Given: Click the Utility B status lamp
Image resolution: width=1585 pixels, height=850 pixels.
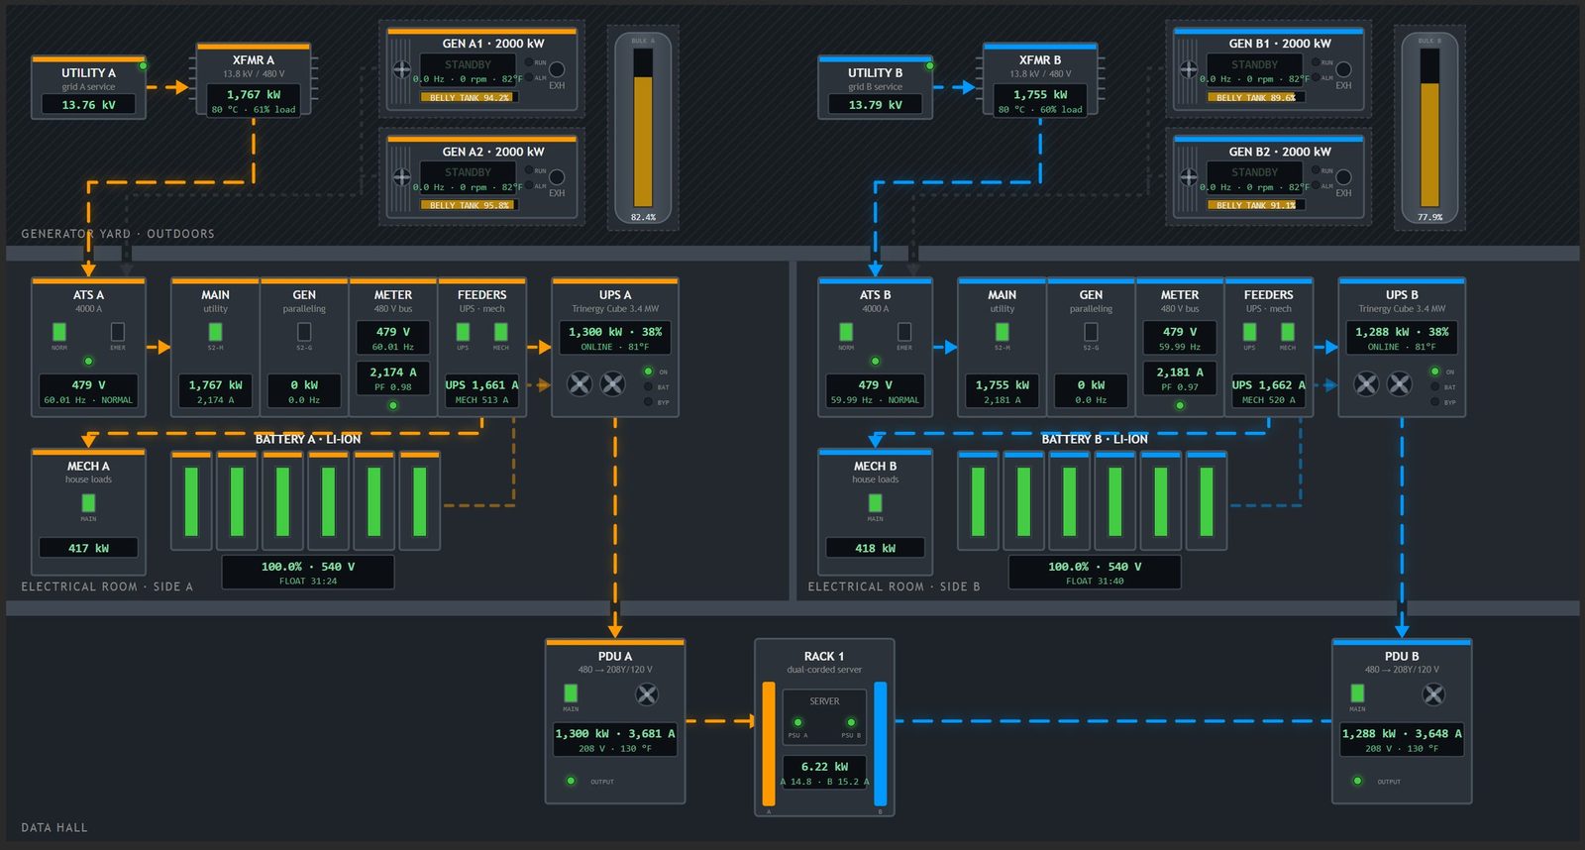Looking at the screenshot, I should [929, 65].
